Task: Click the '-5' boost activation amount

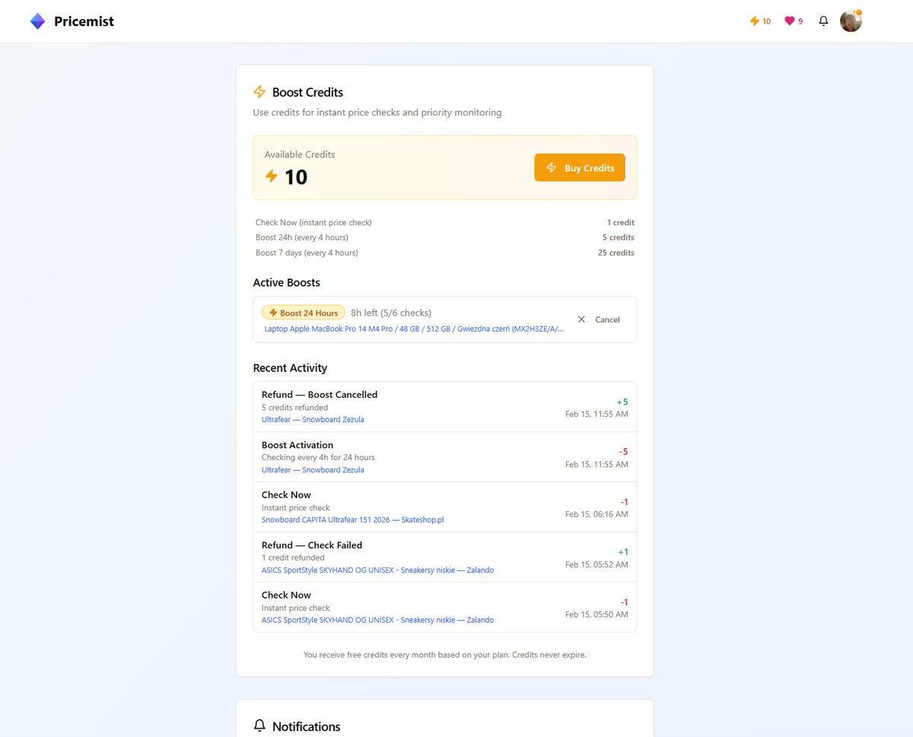Action: point(624,452)
